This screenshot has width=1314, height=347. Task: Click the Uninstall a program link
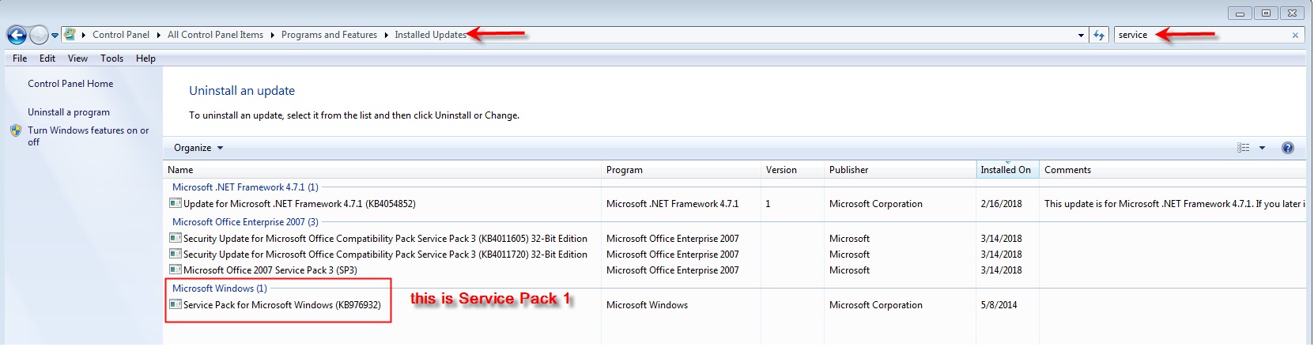[69, 112]
